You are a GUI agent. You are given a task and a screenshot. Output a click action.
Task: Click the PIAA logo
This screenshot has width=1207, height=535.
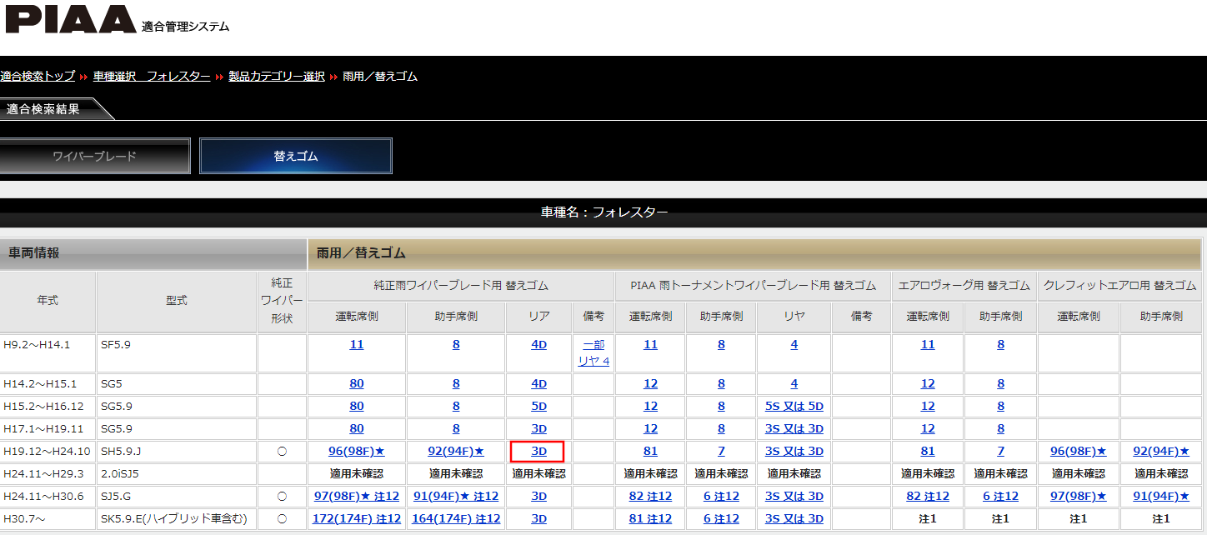click(71, 19)
